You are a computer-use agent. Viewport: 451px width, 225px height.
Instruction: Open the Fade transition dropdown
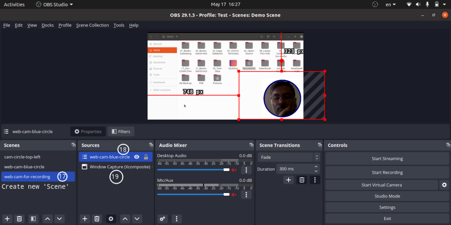(289, 157)
